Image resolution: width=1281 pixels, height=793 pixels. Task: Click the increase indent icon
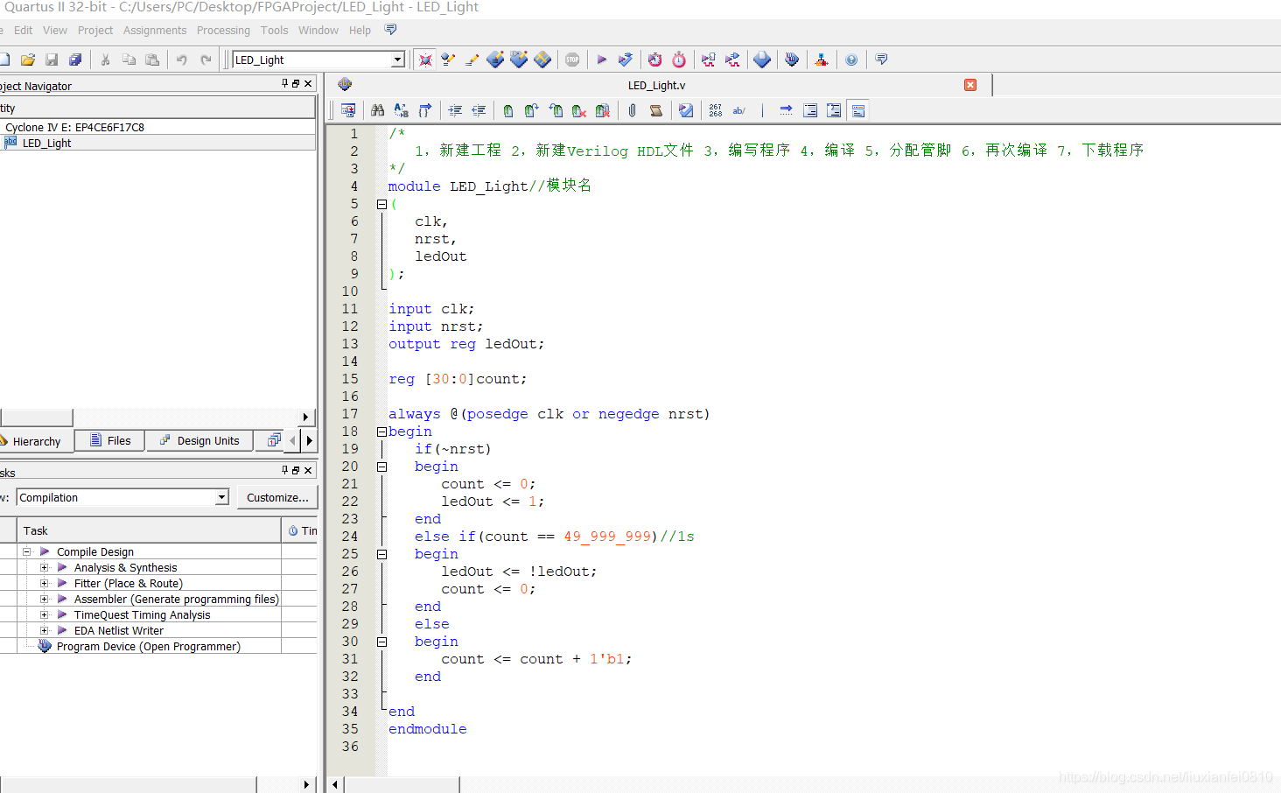pyautogui.click(x=455, y=110)
